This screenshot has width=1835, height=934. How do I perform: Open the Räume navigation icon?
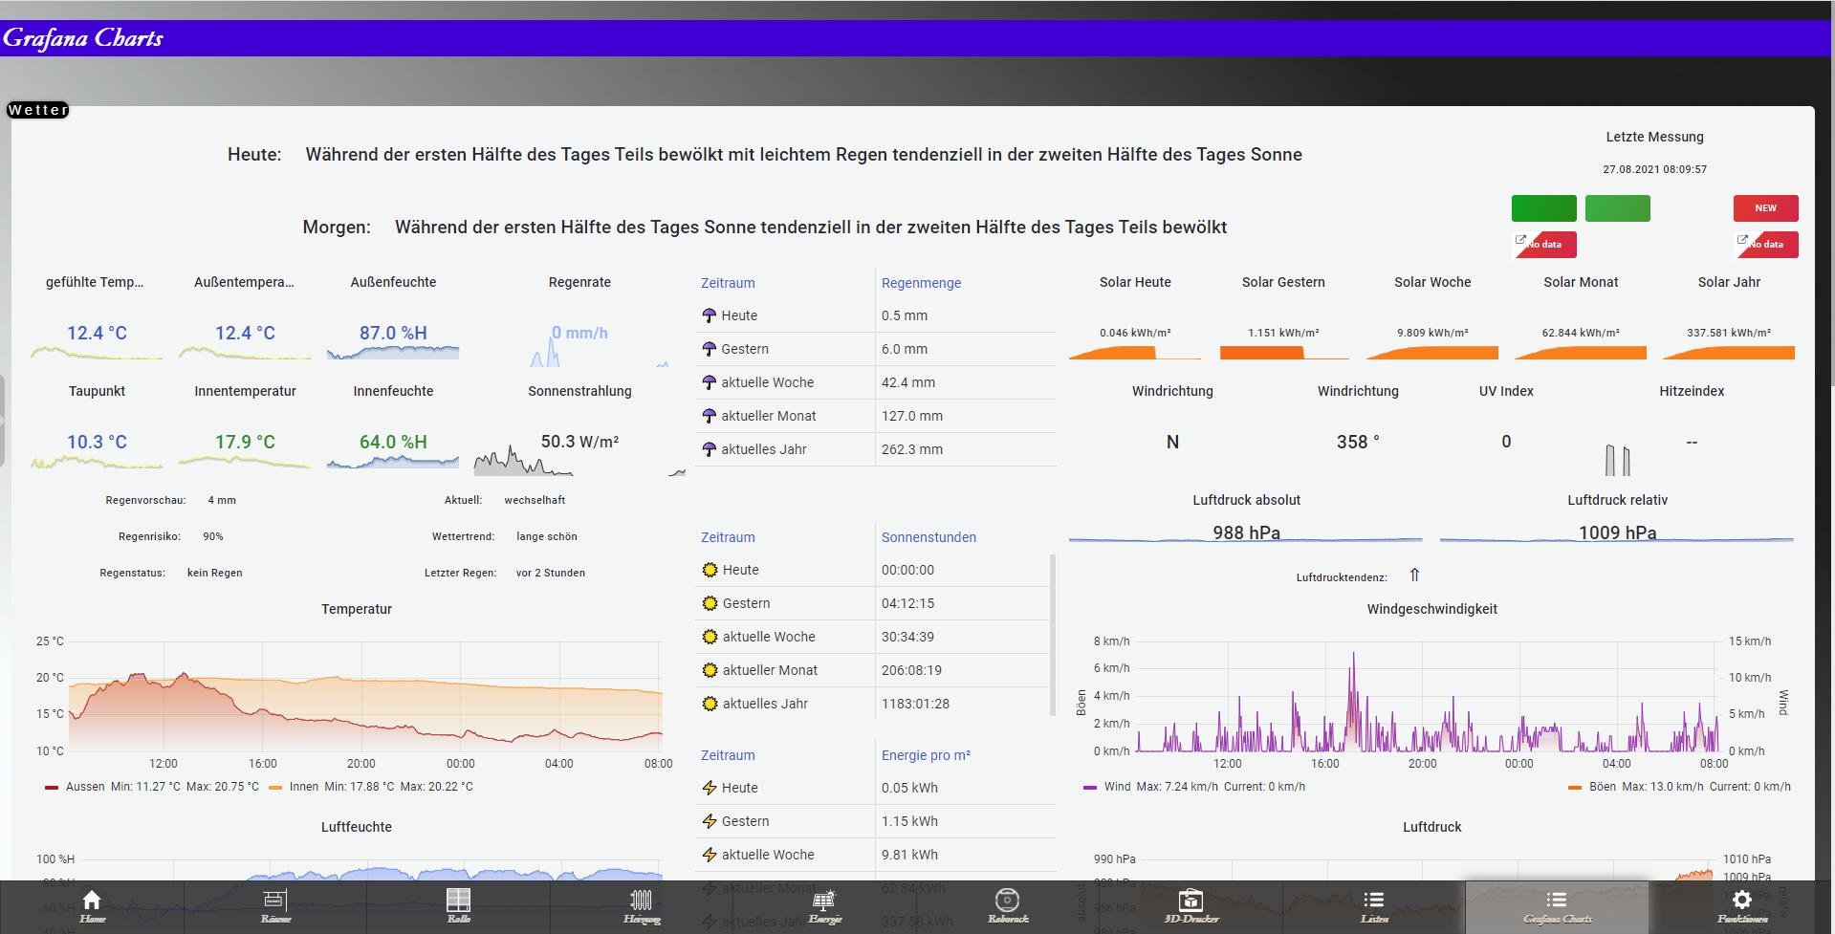(x=275, y=906)
